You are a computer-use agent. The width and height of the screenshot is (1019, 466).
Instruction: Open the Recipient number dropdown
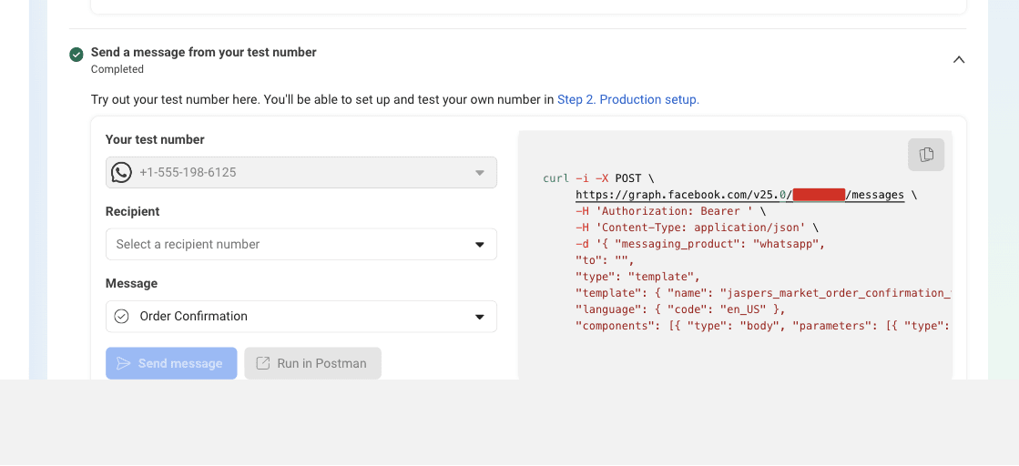pos(301,244)
